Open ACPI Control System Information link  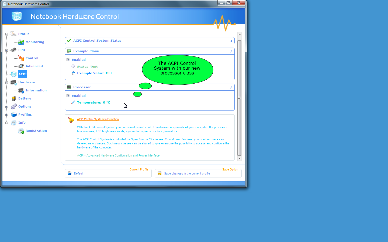click(x=98, y=119)
